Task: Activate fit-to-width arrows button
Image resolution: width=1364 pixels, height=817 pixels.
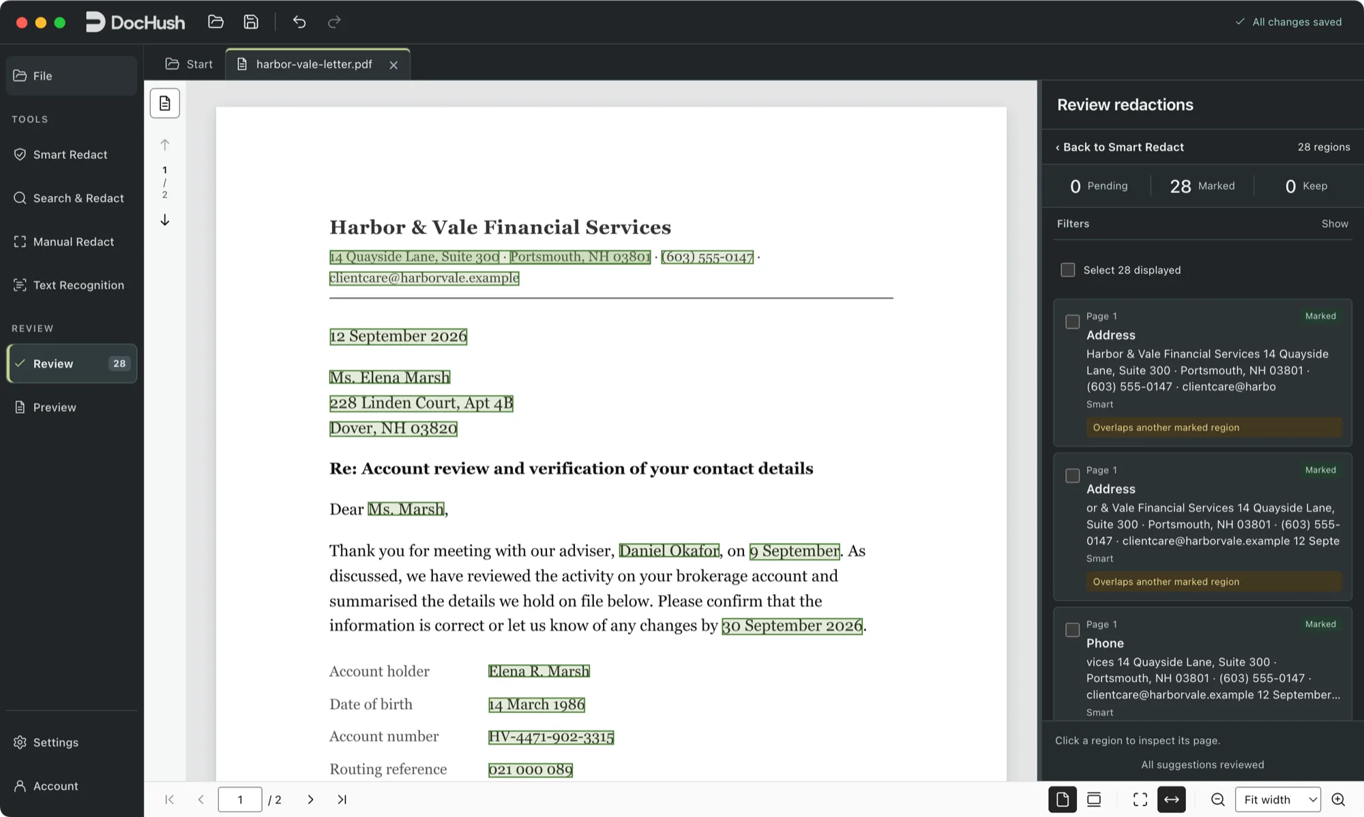Action: pyautogui.click(x=1172, y=799)
